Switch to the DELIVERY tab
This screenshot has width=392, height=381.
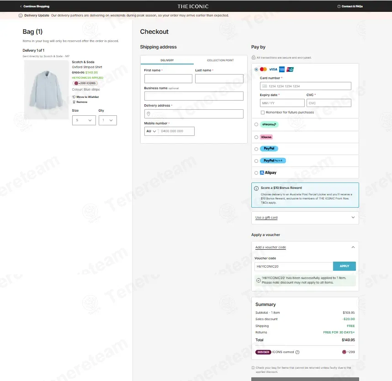[167, 60]
